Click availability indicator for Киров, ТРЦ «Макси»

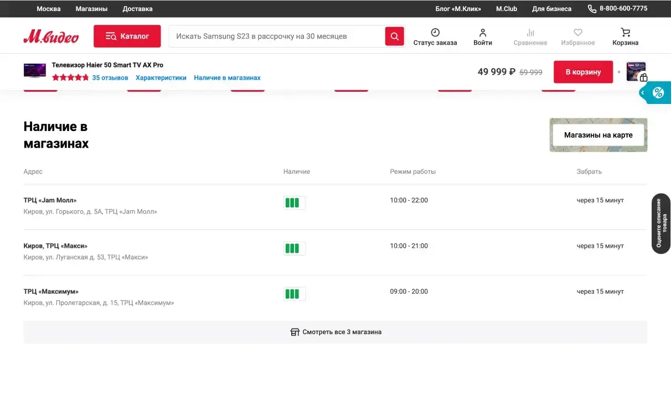[x=294, y=248]
